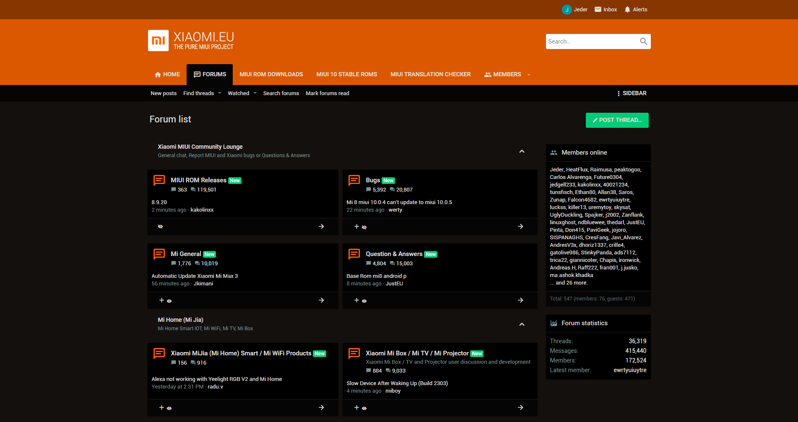The image size is (798, 422).
Task: Open kakolinxx poster profile link
Action: [x=202, y=210]
